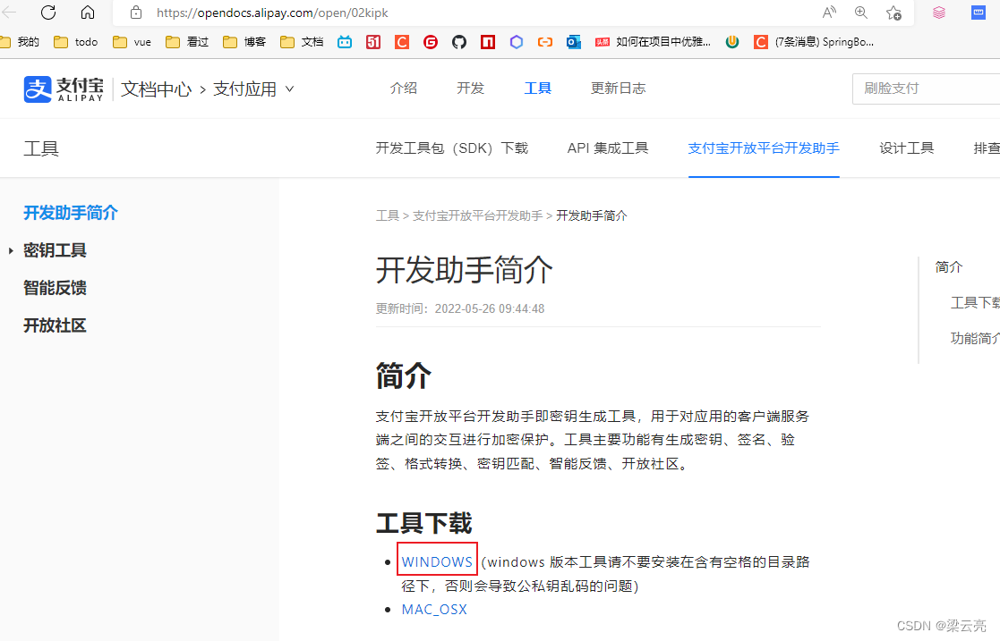This screenshot has width=1000, height=641.
Task: Click the 文档中心 link
Action: [x=157, y=89]
